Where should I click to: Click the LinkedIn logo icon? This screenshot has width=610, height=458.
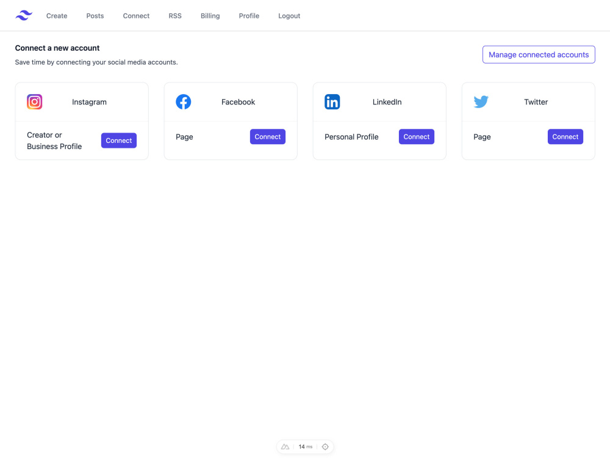coord(332,101)
